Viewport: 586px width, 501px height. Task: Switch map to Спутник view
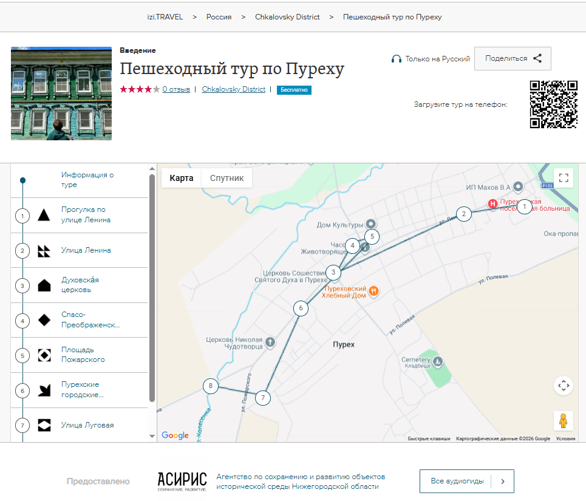(227, 178)
